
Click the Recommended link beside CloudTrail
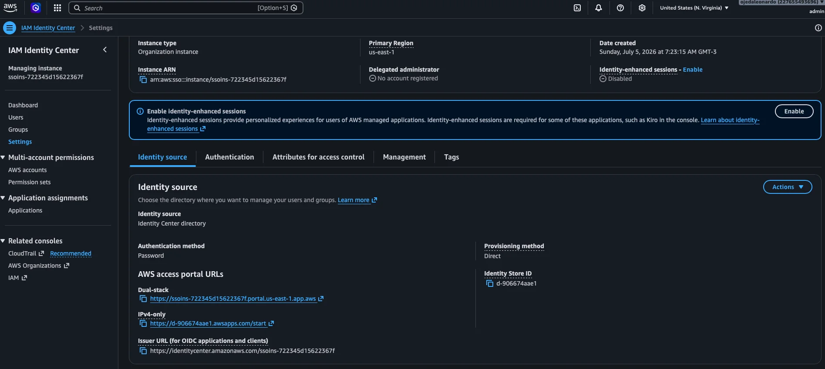click(71, 253)
